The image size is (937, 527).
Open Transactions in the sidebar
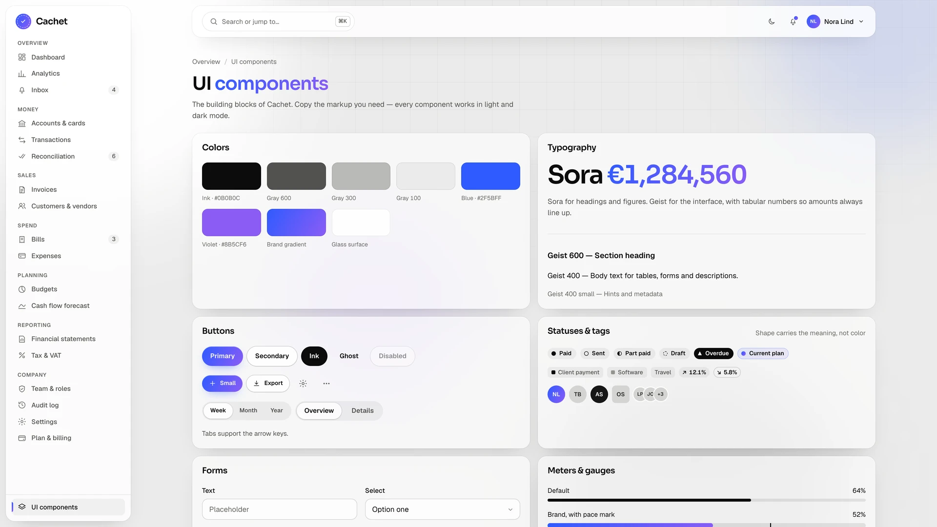coord(68,140)
